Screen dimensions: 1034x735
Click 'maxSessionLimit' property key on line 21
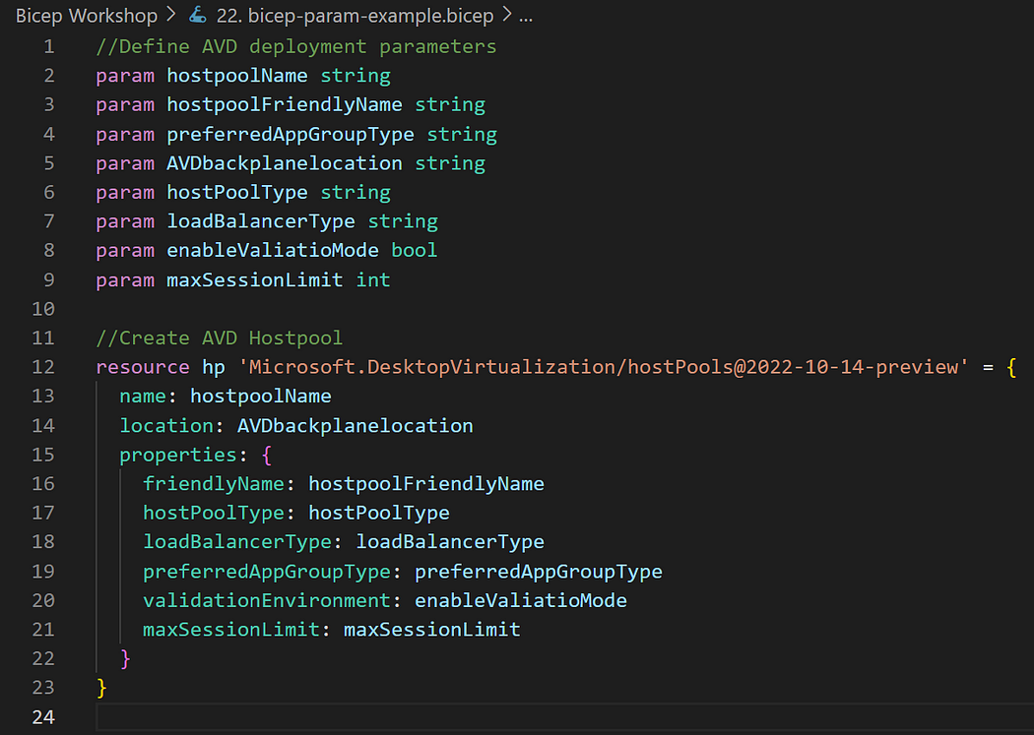(231, 629)
